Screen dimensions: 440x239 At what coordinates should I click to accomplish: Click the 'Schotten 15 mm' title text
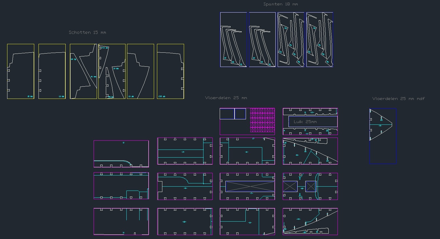(87, 32)
